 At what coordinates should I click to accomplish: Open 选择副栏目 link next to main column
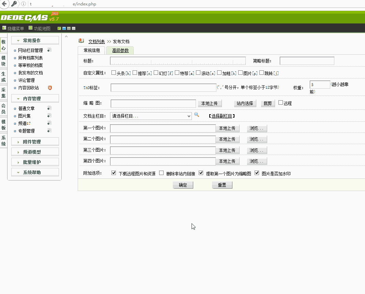point(223,115)
